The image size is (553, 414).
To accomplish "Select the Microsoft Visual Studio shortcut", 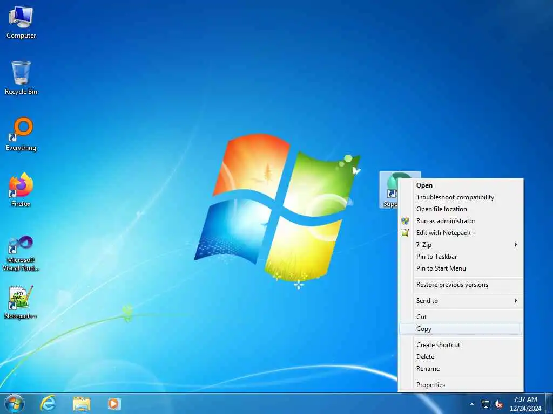I will 21,253.
